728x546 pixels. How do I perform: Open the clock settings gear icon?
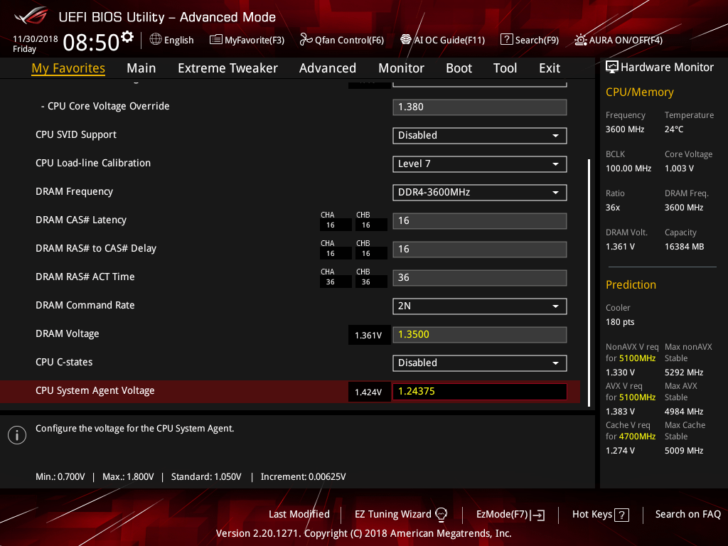[x=127, y=36]
